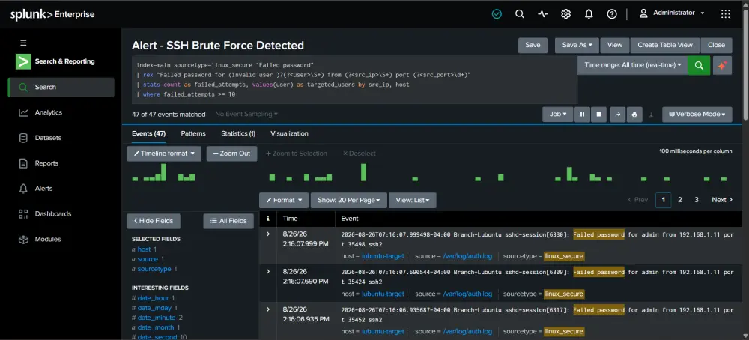Click the Save button
Screen dimensions: 749x340
click(x=533, y=46)
